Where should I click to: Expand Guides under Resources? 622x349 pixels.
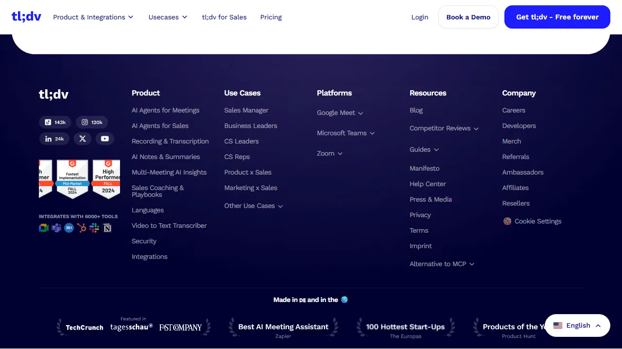424,149
